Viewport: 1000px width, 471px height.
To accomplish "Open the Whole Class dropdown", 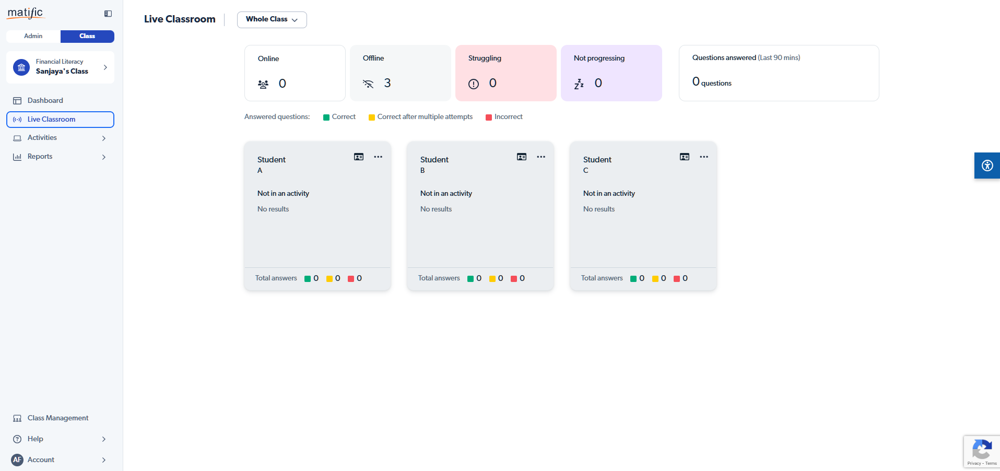I will point(272,19).
